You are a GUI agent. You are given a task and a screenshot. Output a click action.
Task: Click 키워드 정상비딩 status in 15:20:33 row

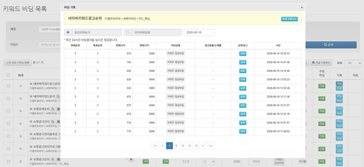click(176, 54)
